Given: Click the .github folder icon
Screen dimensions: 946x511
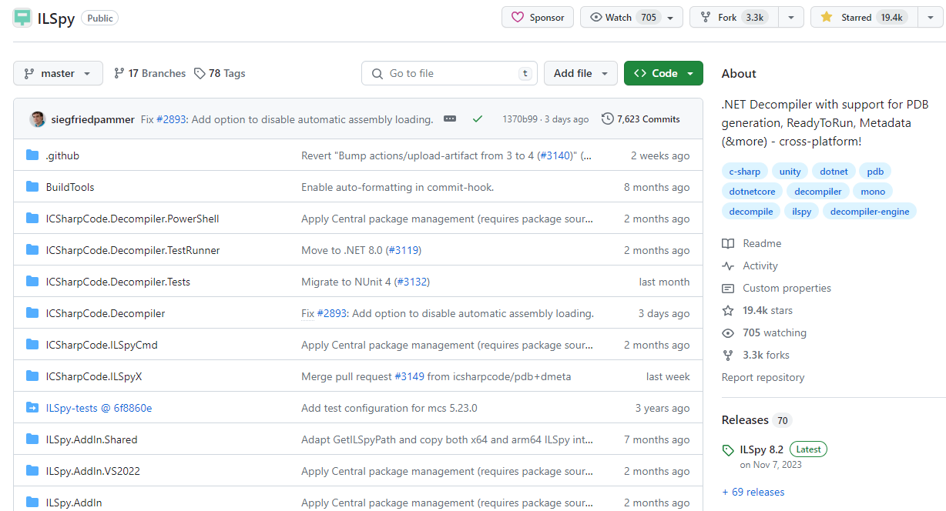Looking at the screenshot, I should pyautogui.click(x=32, y=155).
